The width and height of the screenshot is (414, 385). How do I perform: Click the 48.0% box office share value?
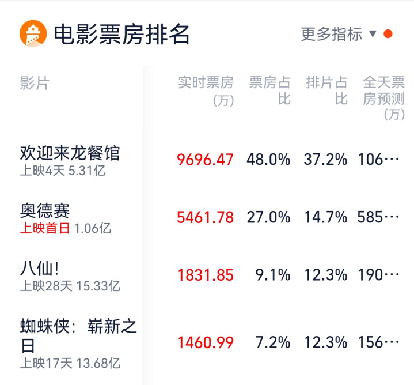(268, 160)
